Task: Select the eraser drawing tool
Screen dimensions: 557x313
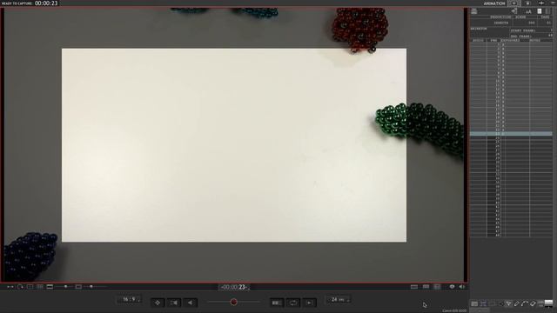Action: [533, 303]
